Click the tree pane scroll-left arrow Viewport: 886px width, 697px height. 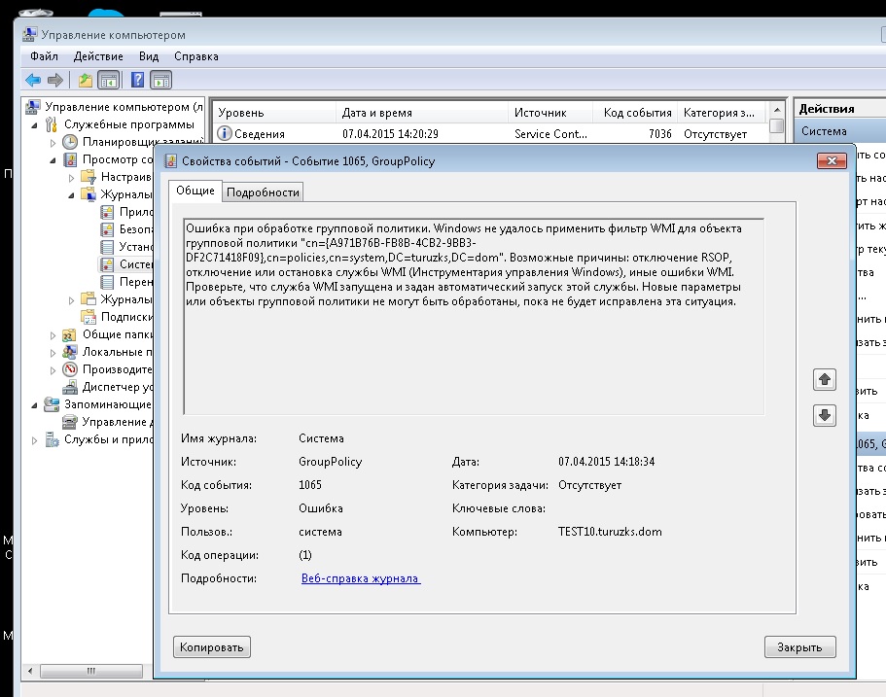click(x=30, y=671)
